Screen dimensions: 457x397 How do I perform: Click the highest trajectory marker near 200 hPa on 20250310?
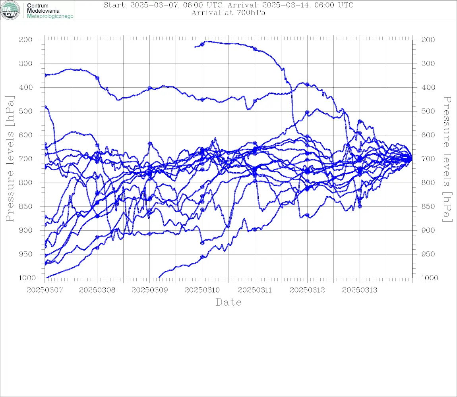pyautogui.click(x=202, y=44)
